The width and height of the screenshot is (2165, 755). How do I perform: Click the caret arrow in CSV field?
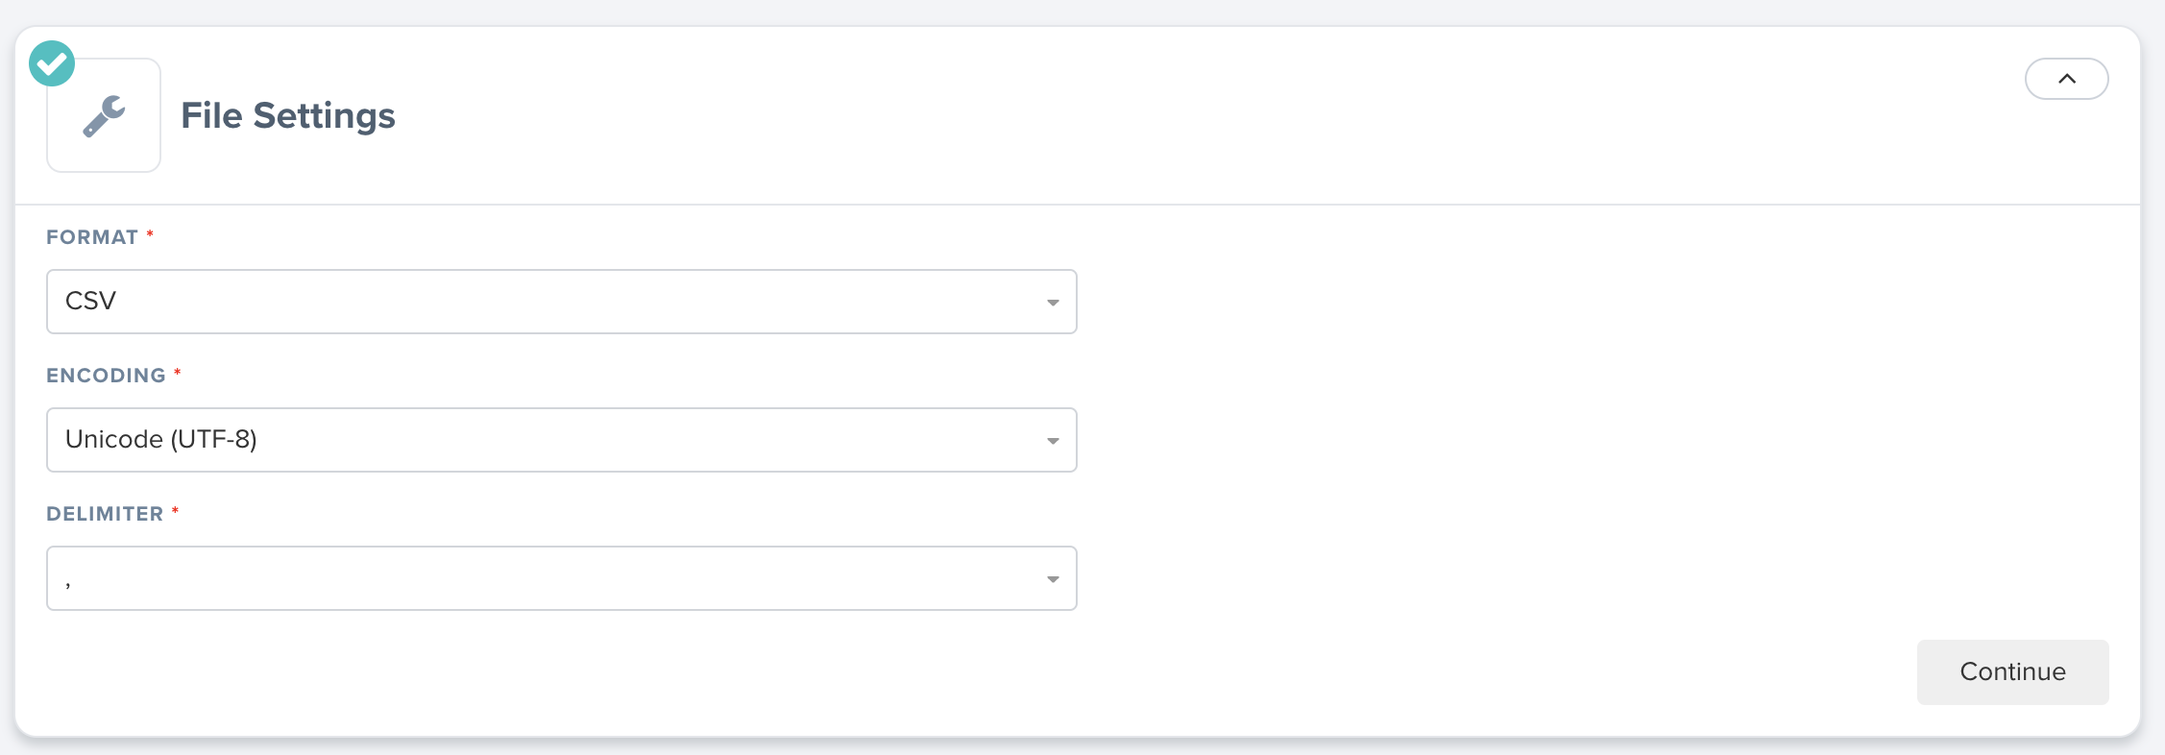tap(1053, 303)
